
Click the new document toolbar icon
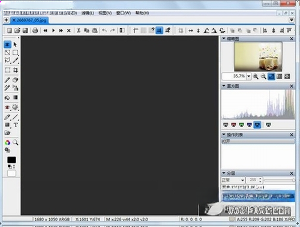pyautogui.click(x=10, y=31)
